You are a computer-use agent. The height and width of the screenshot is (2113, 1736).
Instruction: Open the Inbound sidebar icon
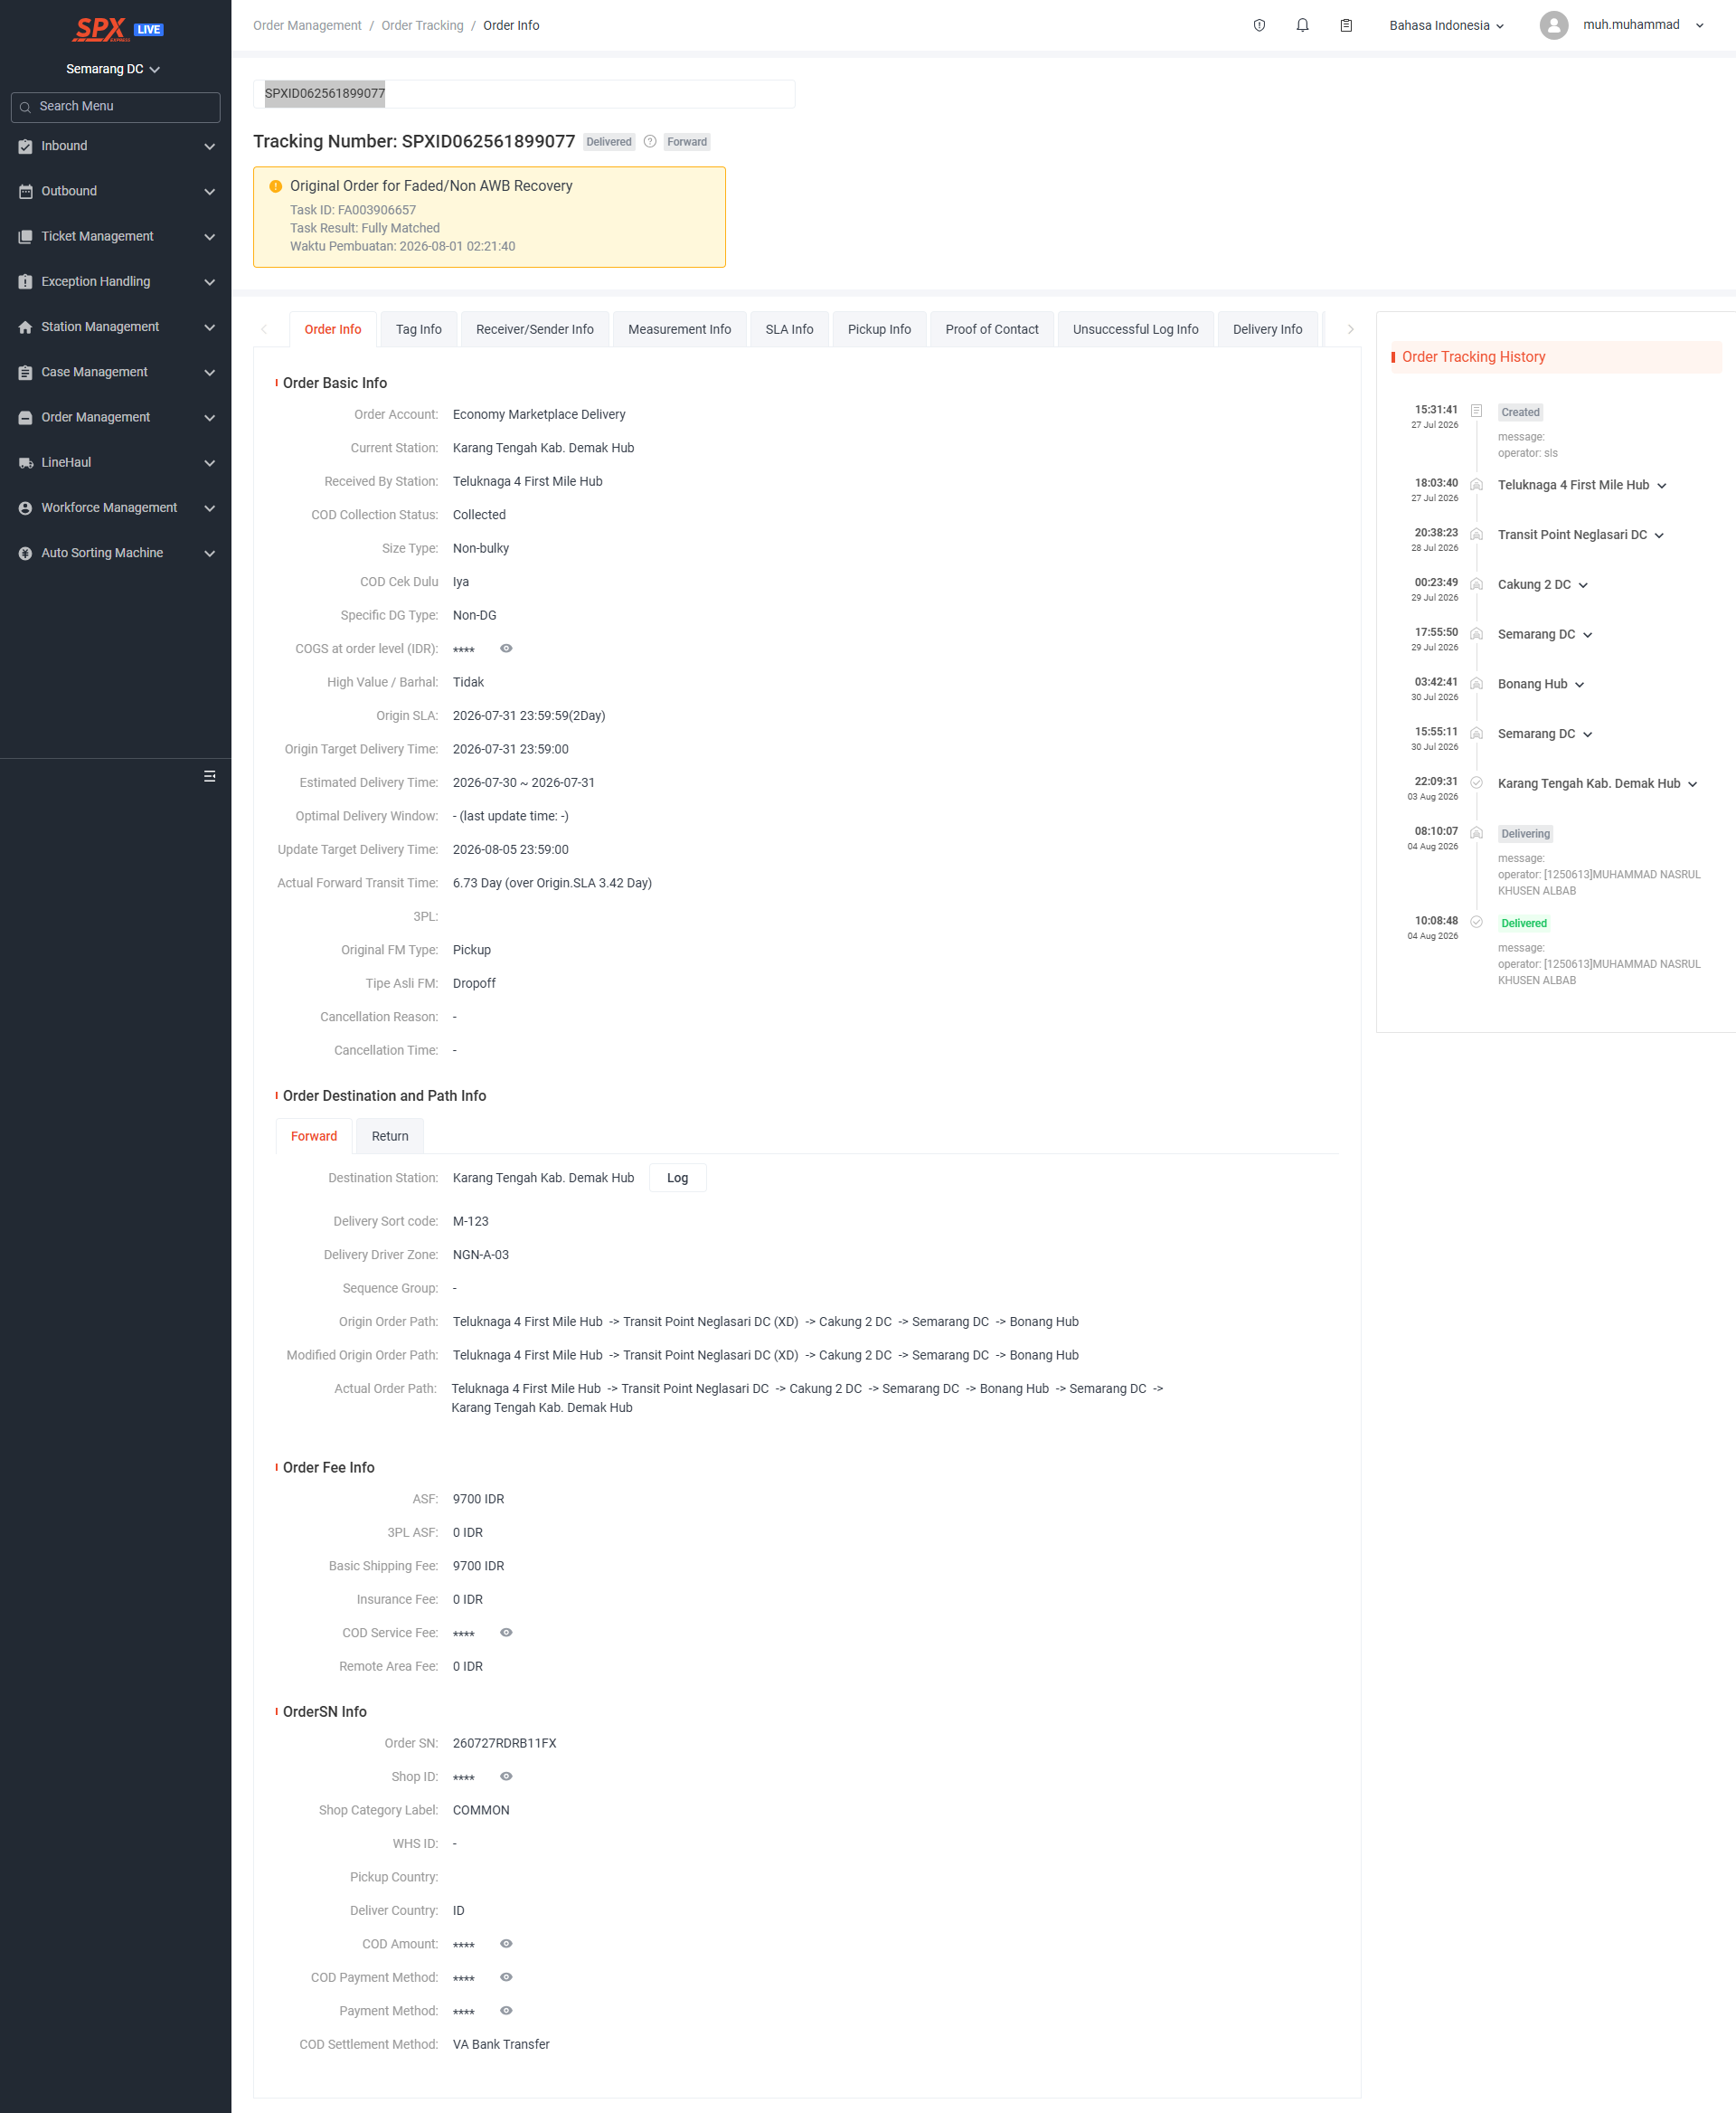click(25, 146)
